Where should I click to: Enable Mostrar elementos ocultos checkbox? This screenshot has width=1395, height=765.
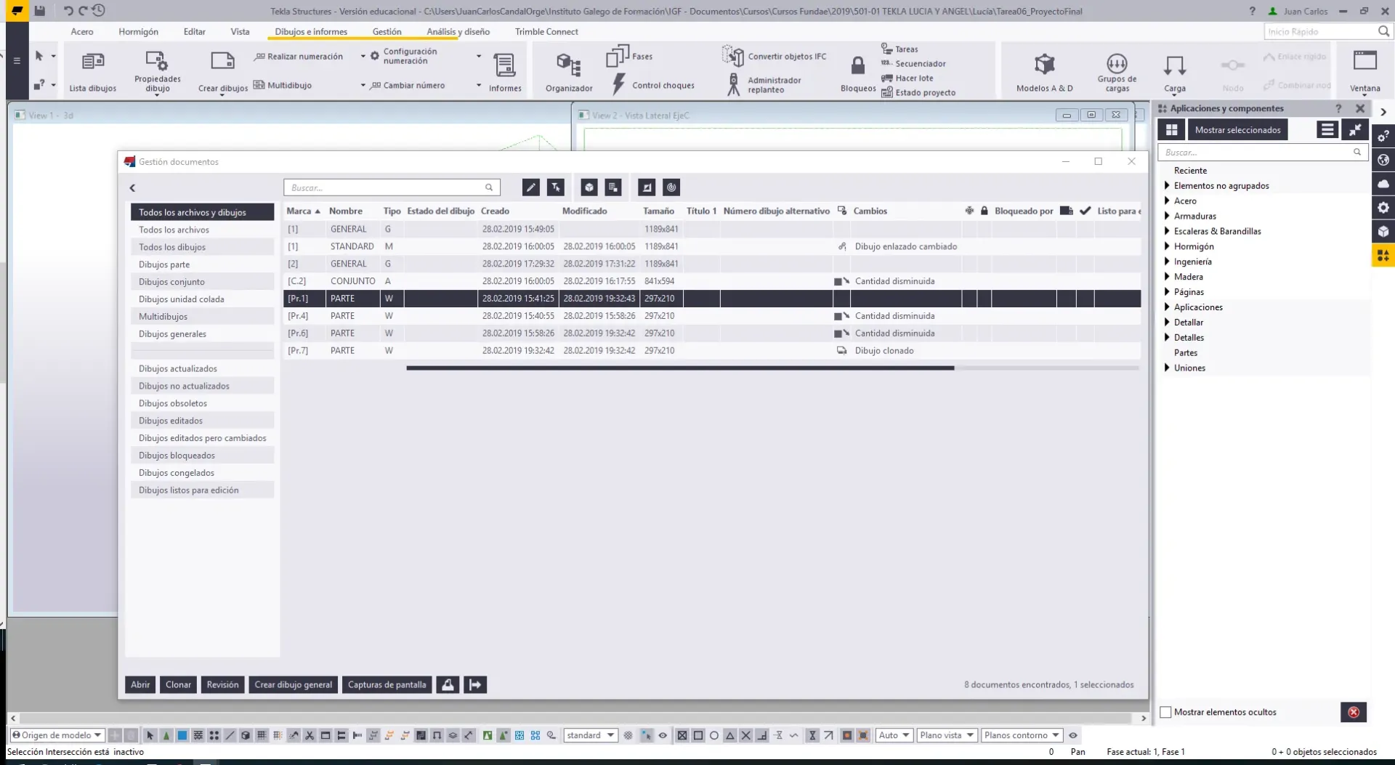1165,713
